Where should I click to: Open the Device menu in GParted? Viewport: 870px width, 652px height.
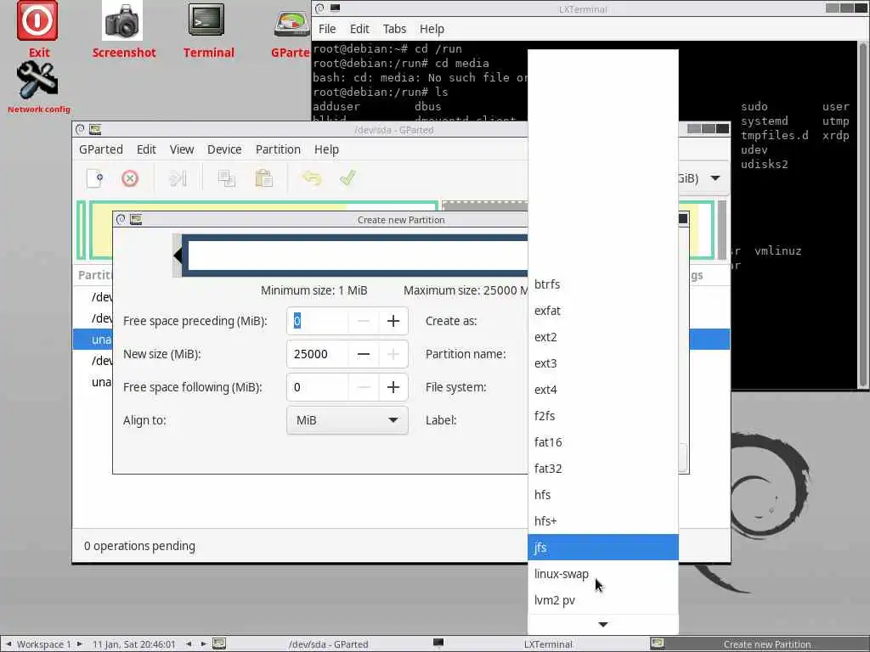coord(224,149)
